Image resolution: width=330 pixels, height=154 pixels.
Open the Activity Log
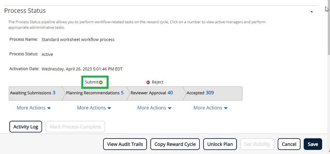(x=26, y=127)
